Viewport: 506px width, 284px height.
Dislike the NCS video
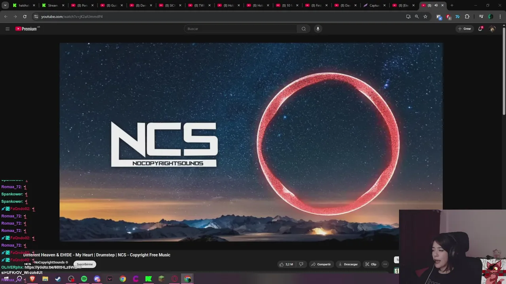301,264
